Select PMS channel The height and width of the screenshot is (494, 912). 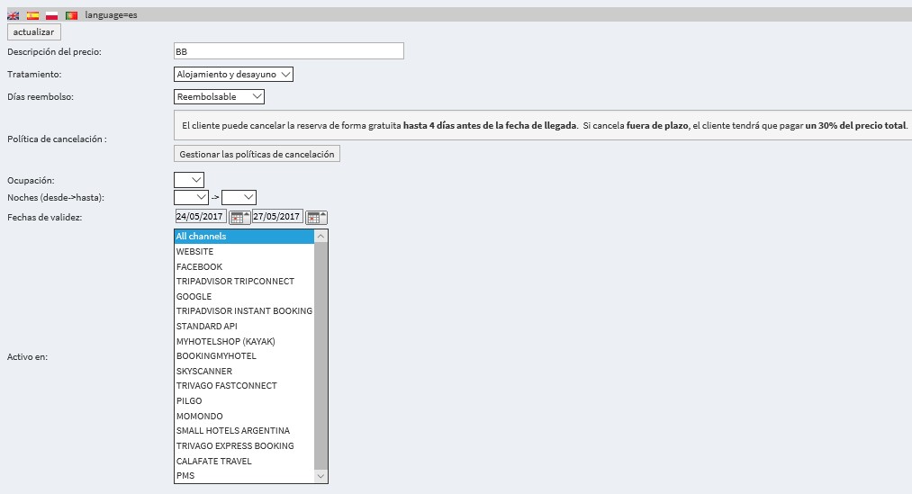pyautogui.click(x=244, y=475)
